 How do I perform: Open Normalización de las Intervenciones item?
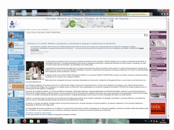pos(16,105)
